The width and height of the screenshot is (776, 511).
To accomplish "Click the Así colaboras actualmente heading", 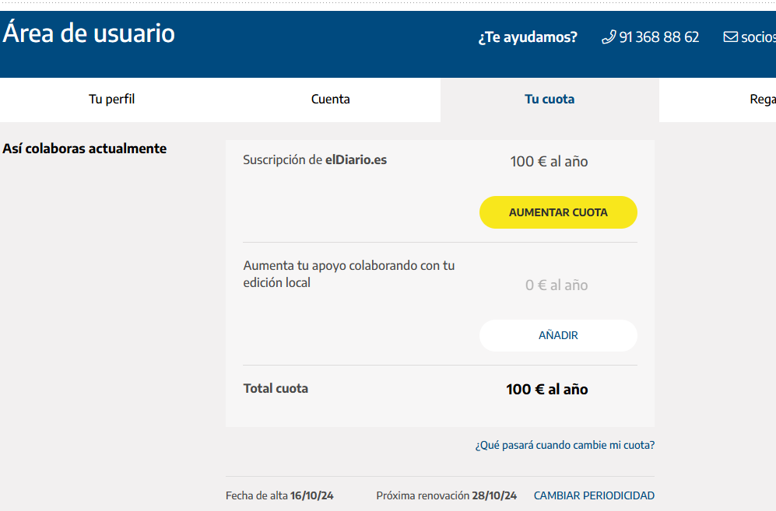I will point(85,149).
